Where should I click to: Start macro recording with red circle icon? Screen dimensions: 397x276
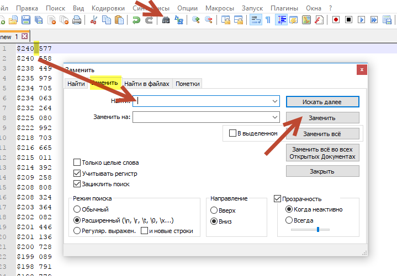click(x=336, y=20)
